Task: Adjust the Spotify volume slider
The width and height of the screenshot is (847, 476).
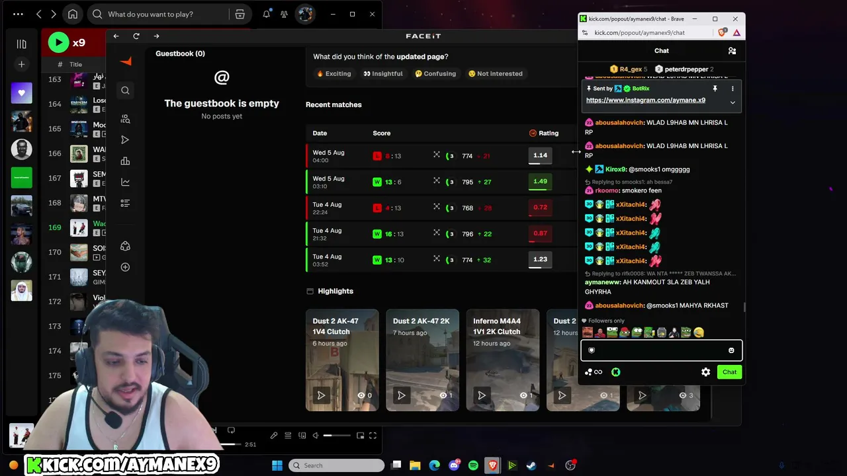Action: tap(337, 435)
